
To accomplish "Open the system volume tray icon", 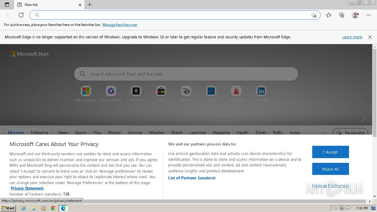I will point(335,208).
